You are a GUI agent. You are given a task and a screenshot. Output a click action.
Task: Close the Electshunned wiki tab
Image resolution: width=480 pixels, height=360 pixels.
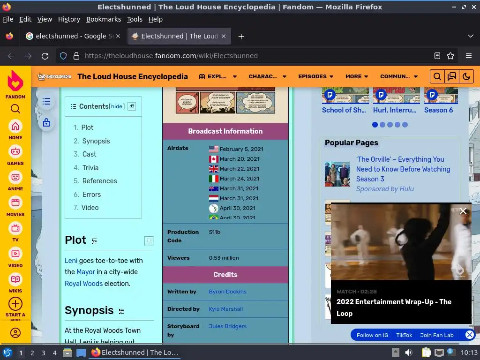[224, 36]
